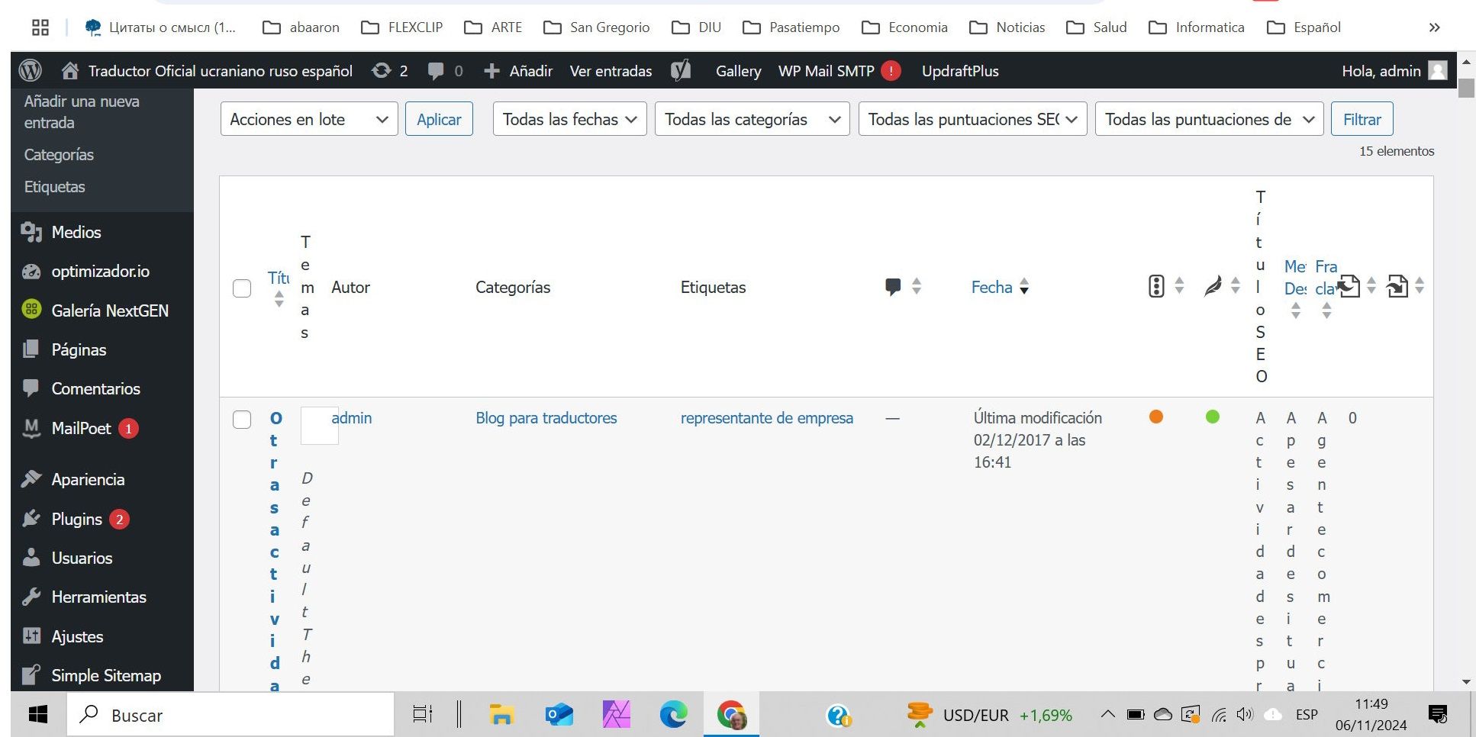Open Simple Sitemap sidebar icon
Viewport: 1476px width, 737px height.
pyautogui.click(x=31, y=675)
